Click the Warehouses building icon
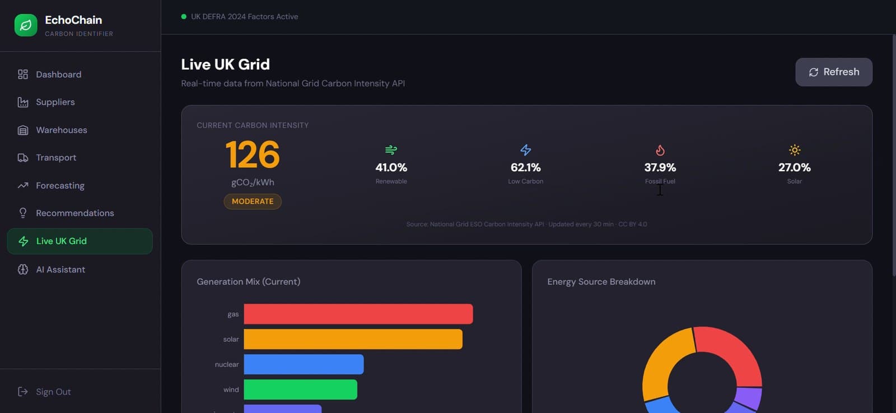Screen dimensions: 896x413 (23, 130)
